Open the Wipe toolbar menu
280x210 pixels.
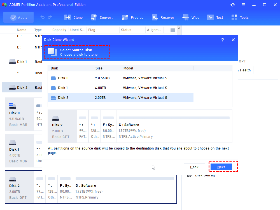191,17
